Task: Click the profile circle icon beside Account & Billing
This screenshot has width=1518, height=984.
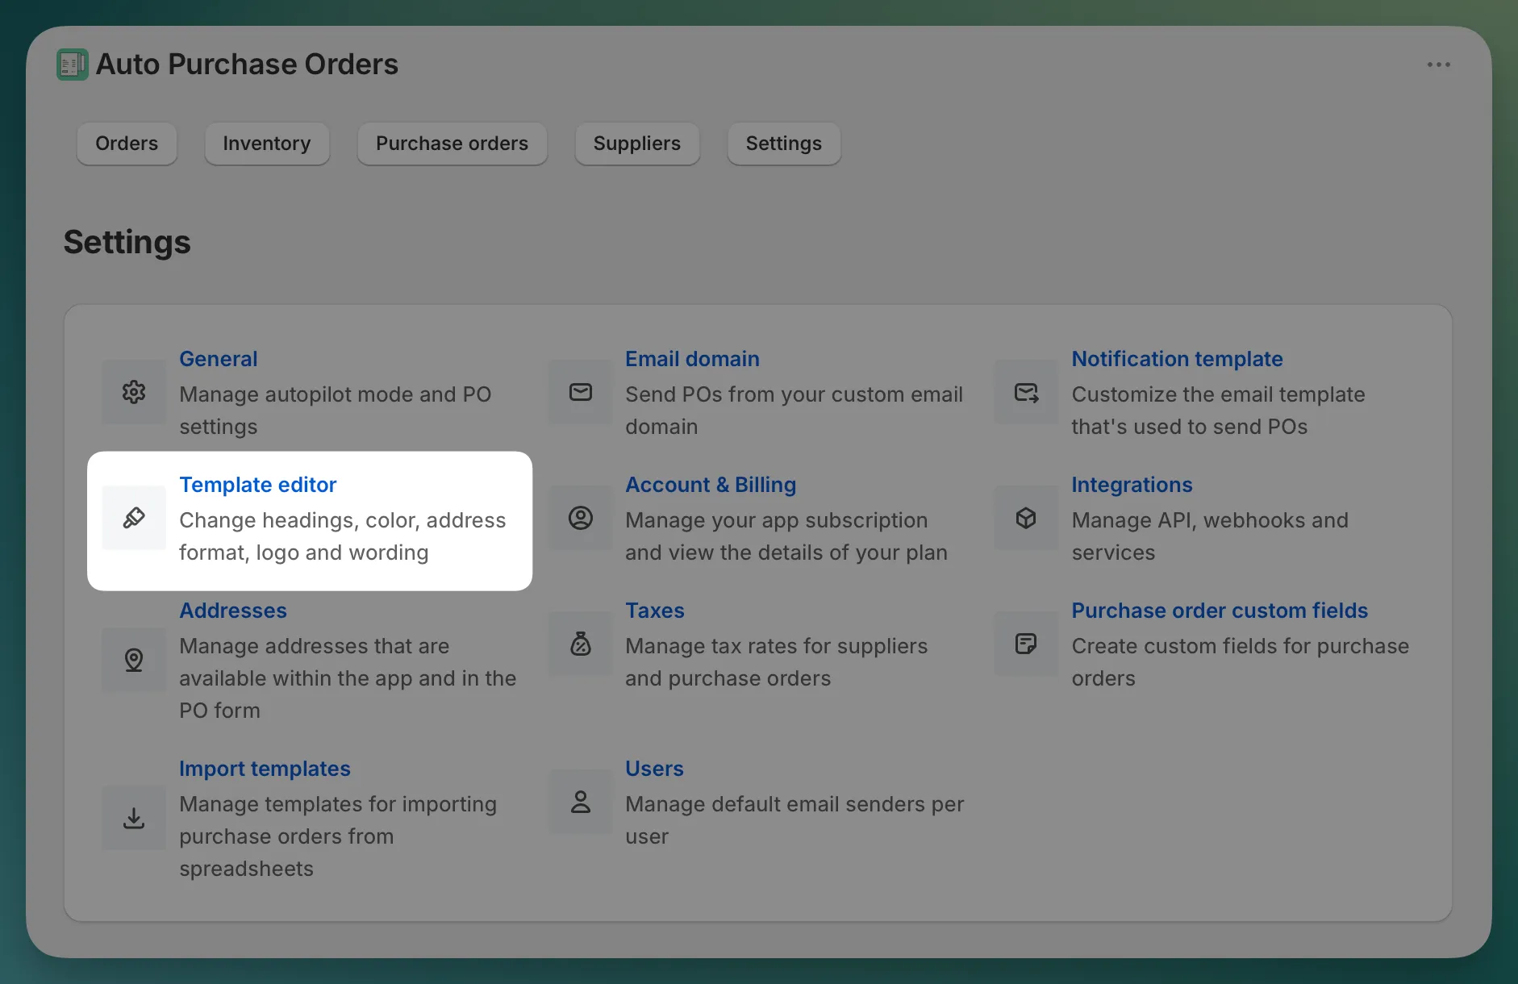Action: 581,518
